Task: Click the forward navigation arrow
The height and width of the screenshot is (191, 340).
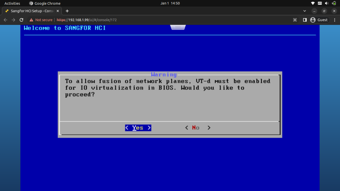Action: [x=13, y=20]
